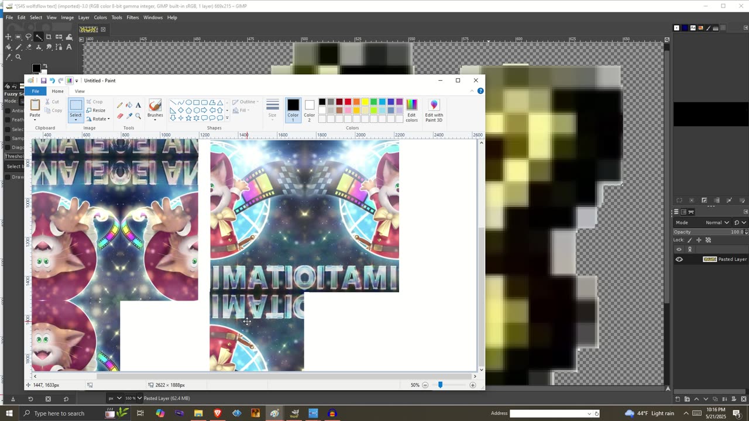Click Save icon in Paint quick access toolbar
Viewport: 749px width, 421px height.
click(x=44, y=81)
